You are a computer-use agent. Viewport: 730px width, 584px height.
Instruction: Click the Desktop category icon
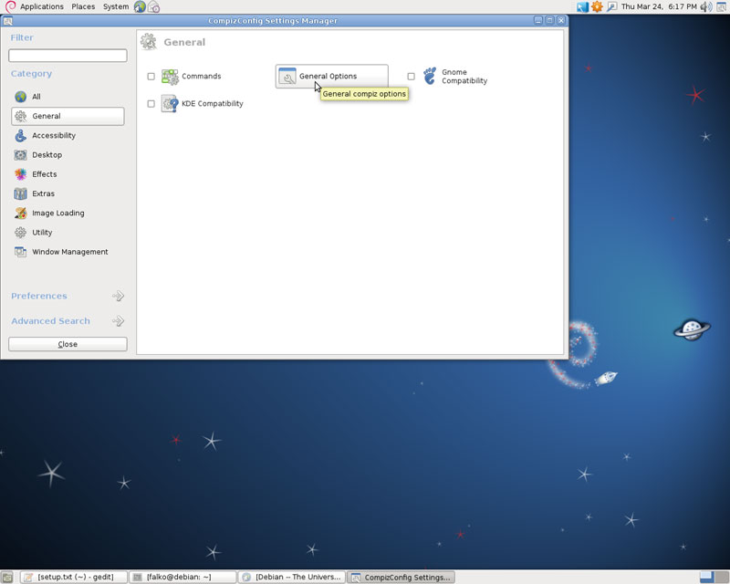(20, 154)
